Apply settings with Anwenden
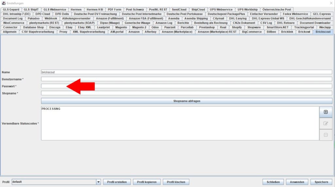 [297, 182]
